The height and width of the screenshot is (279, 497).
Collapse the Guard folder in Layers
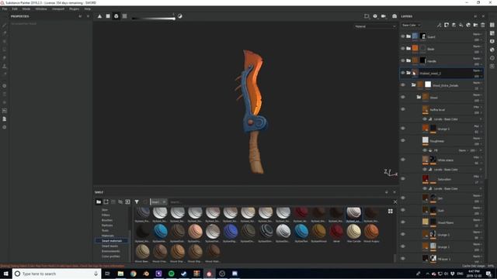coord(408,36)
